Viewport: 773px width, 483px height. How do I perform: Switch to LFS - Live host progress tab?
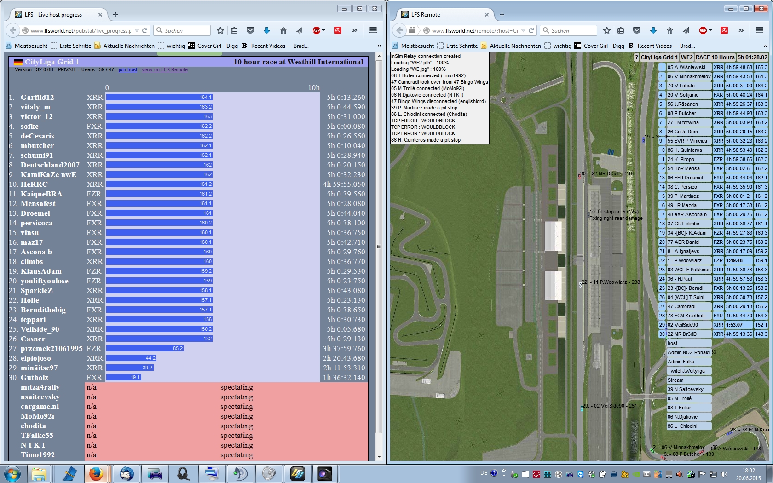tap(53, 15)
